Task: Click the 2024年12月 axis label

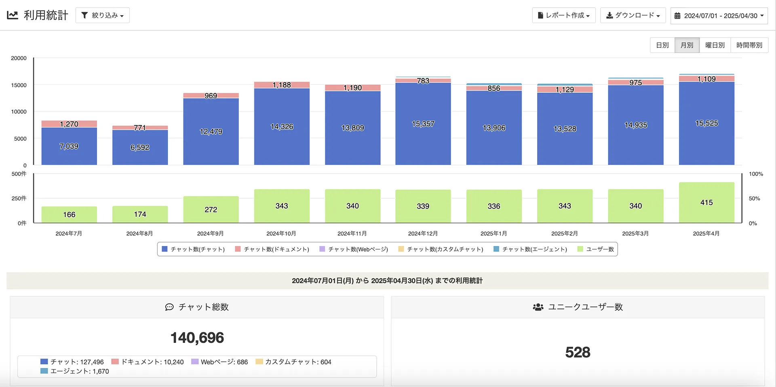Action: coord(423,234)
